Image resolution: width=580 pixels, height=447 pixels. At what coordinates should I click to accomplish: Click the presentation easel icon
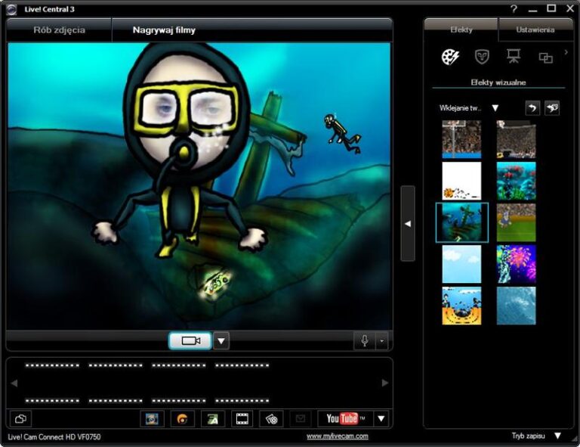click(514, 57)
